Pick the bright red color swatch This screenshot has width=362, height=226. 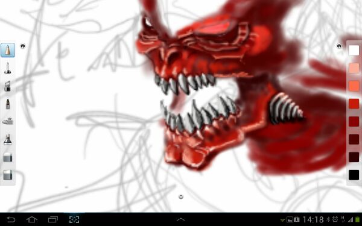(354, 104)
